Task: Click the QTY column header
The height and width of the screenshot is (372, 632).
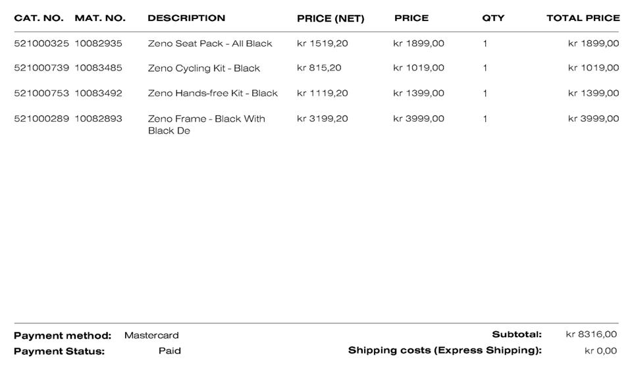Action: pyautogui.click(x=493, y=18)
